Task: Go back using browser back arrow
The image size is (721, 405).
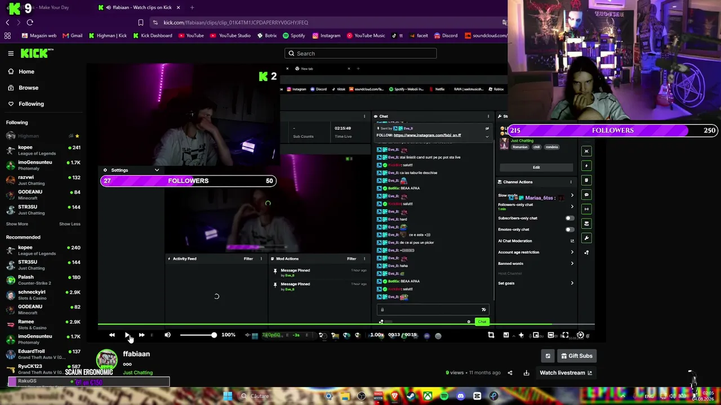Action: click(x=7, y=22)
